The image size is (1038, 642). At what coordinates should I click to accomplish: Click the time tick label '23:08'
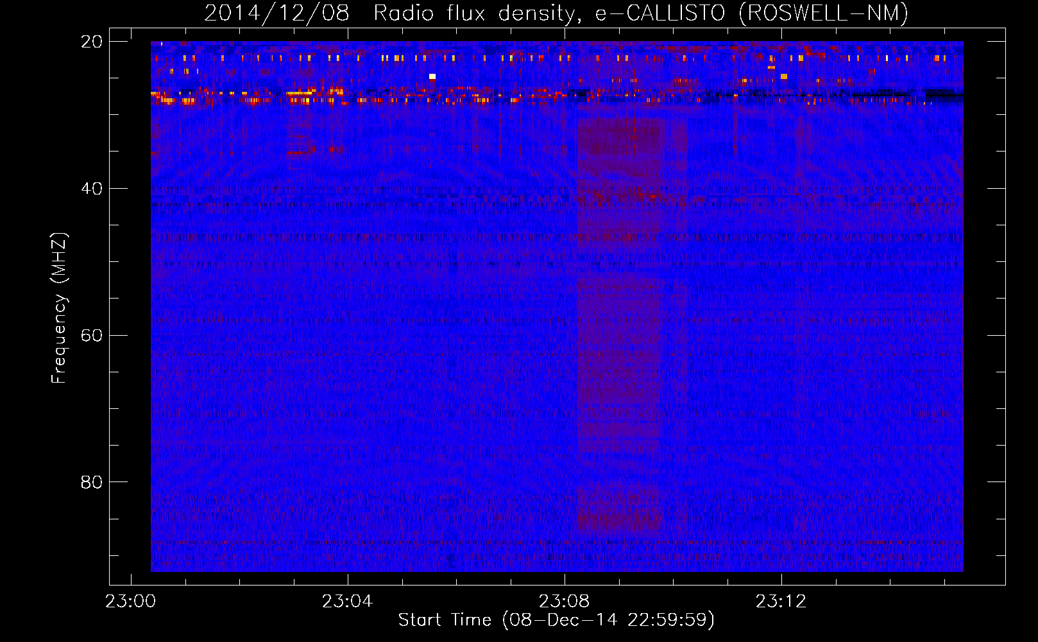[565, 602]
